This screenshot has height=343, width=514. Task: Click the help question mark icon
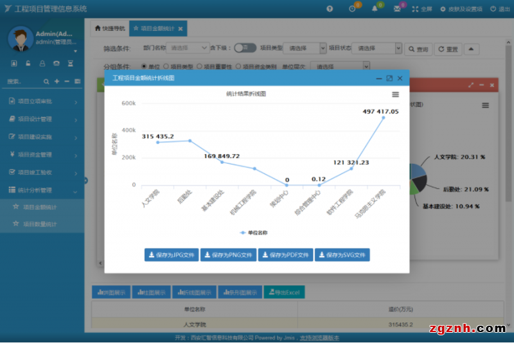[330, 9]
